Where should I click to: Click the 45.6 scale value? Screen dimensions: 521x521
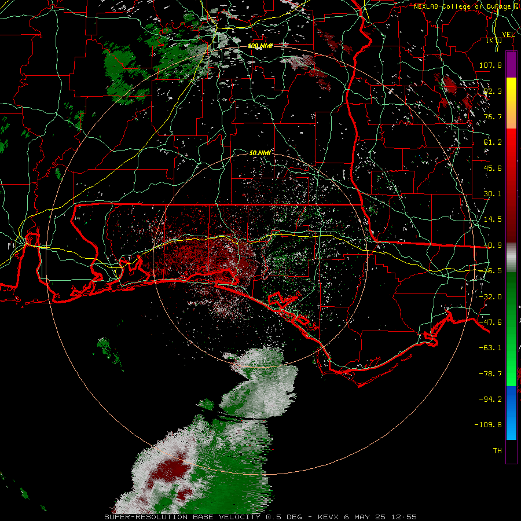pyautogui.click(x=493, y=168)
